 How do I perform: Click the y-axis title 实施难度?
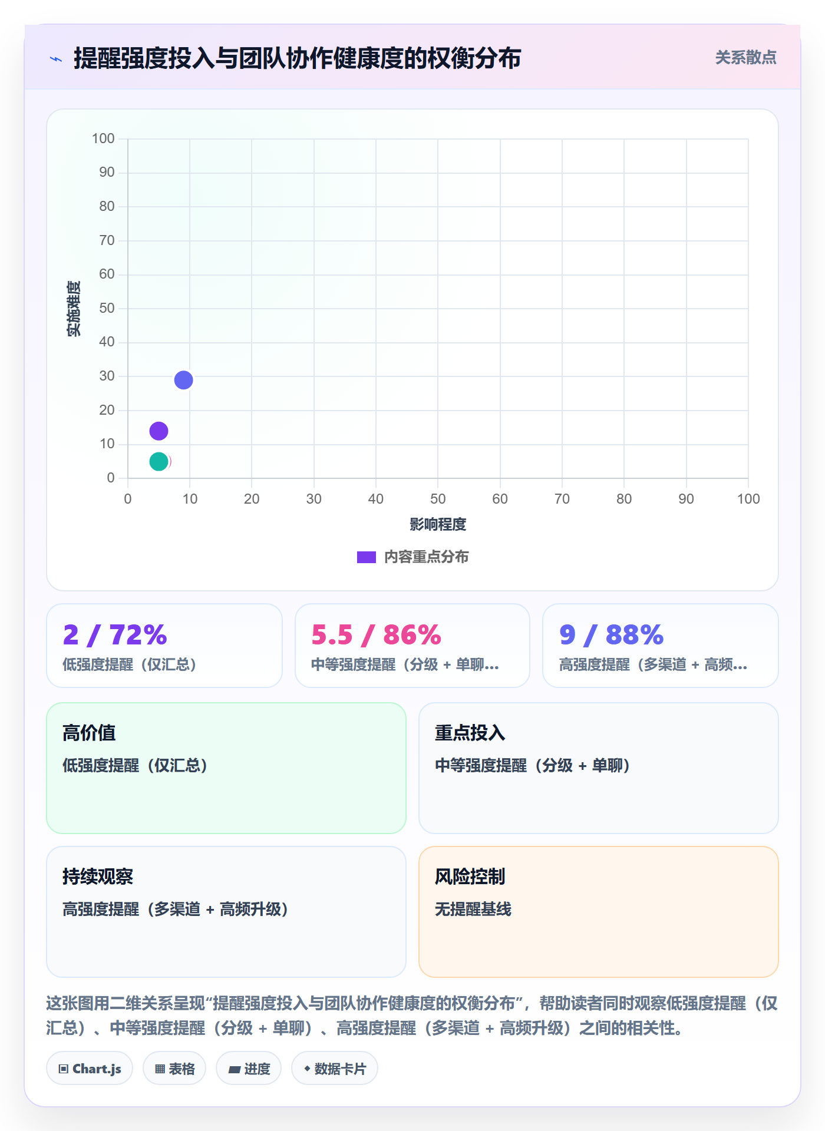[x=74, y=308]
